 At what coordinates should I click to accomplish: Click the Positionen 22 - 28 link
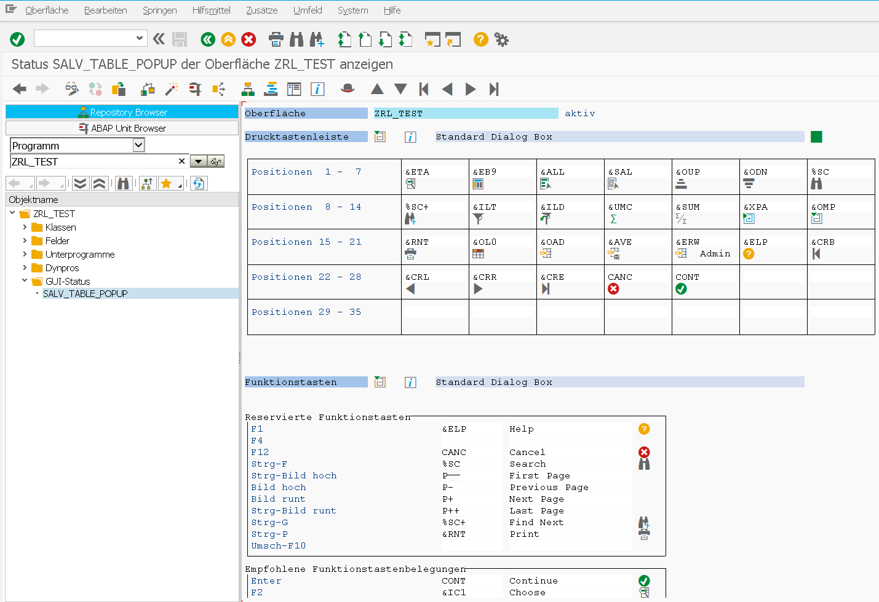click(306, 277)
